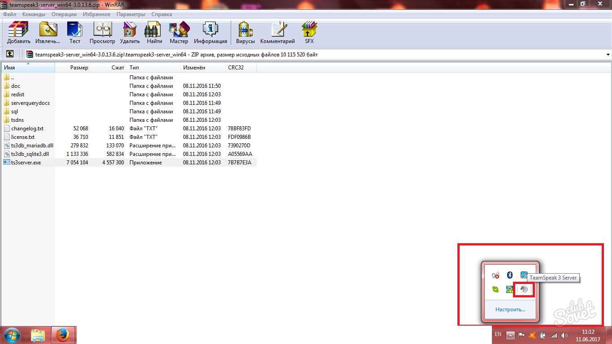The image size is (612, 344).
Task: Click the Удалить (Delete) toolbar icon
Action: [x=130, y=33]
